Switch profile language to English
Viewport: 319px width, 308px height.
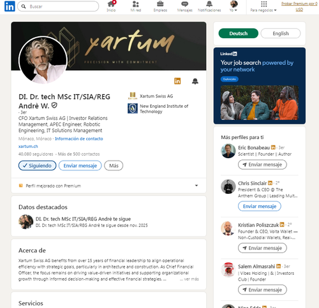coord(281,33)
